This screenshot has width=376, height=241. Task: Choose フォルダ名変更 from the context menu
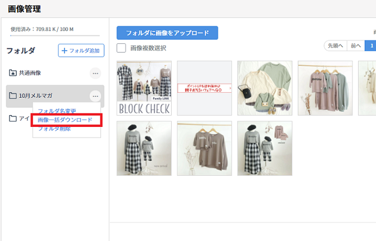57,111
